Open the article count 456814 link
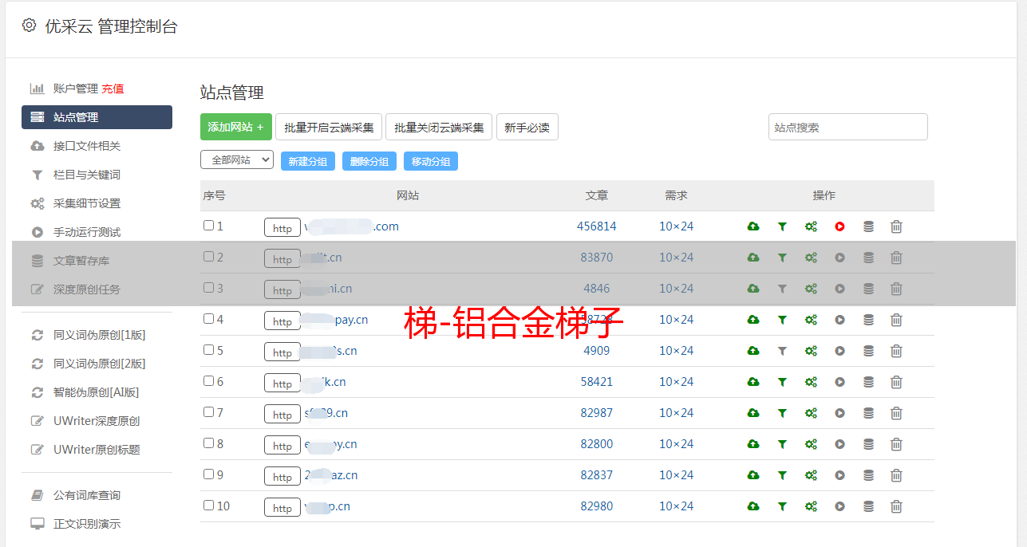Screen dimensions: 1027x547 pyautogui.click(x=597, y=226)
